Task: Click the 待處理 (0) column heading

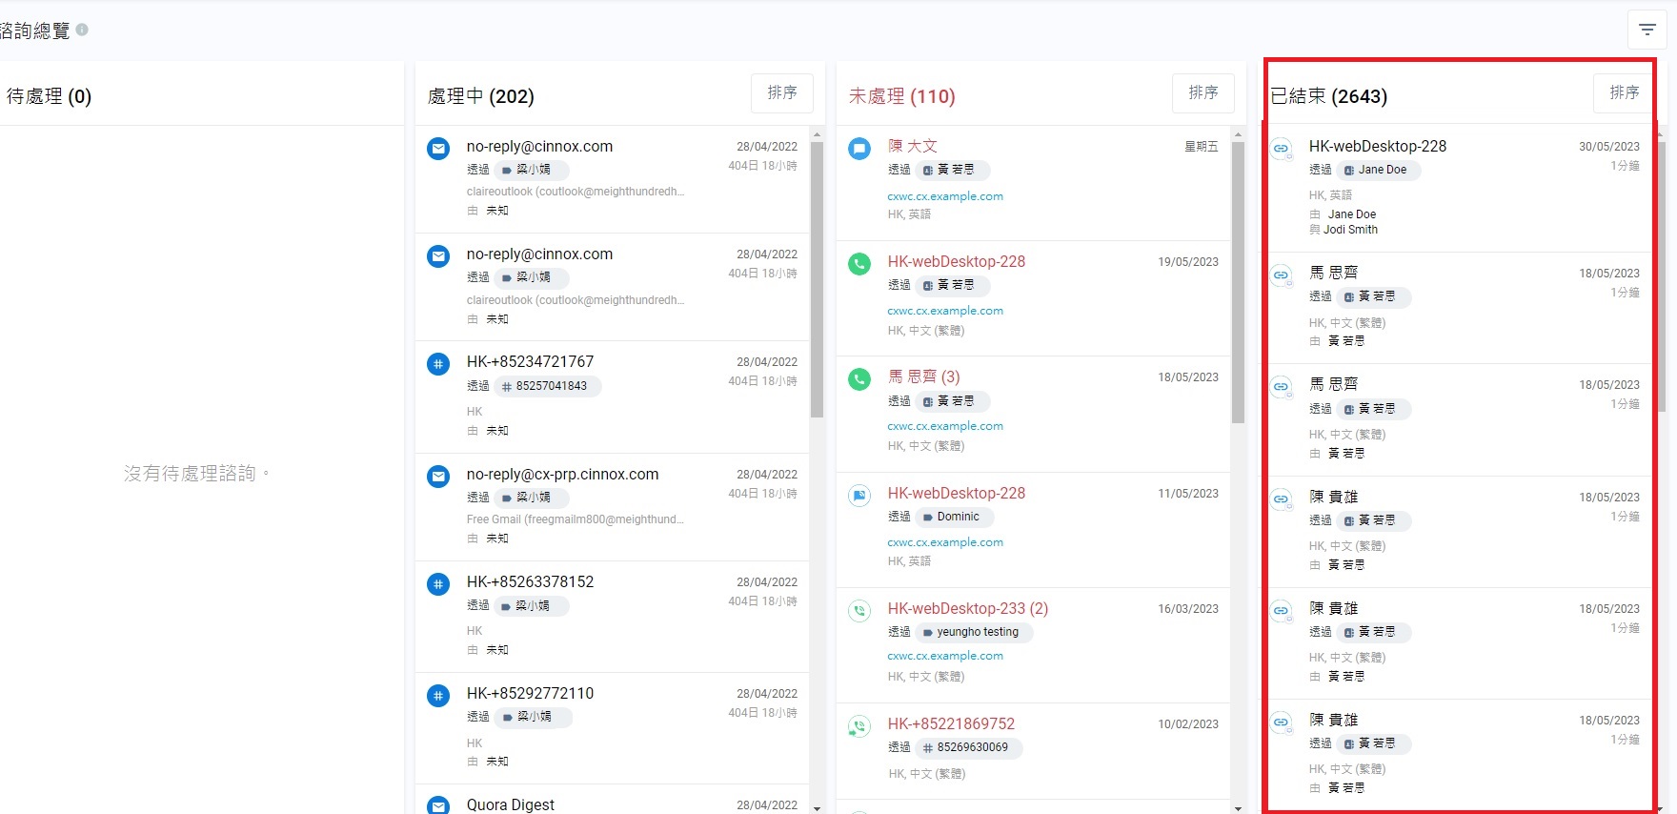Action: coord(49,96)
